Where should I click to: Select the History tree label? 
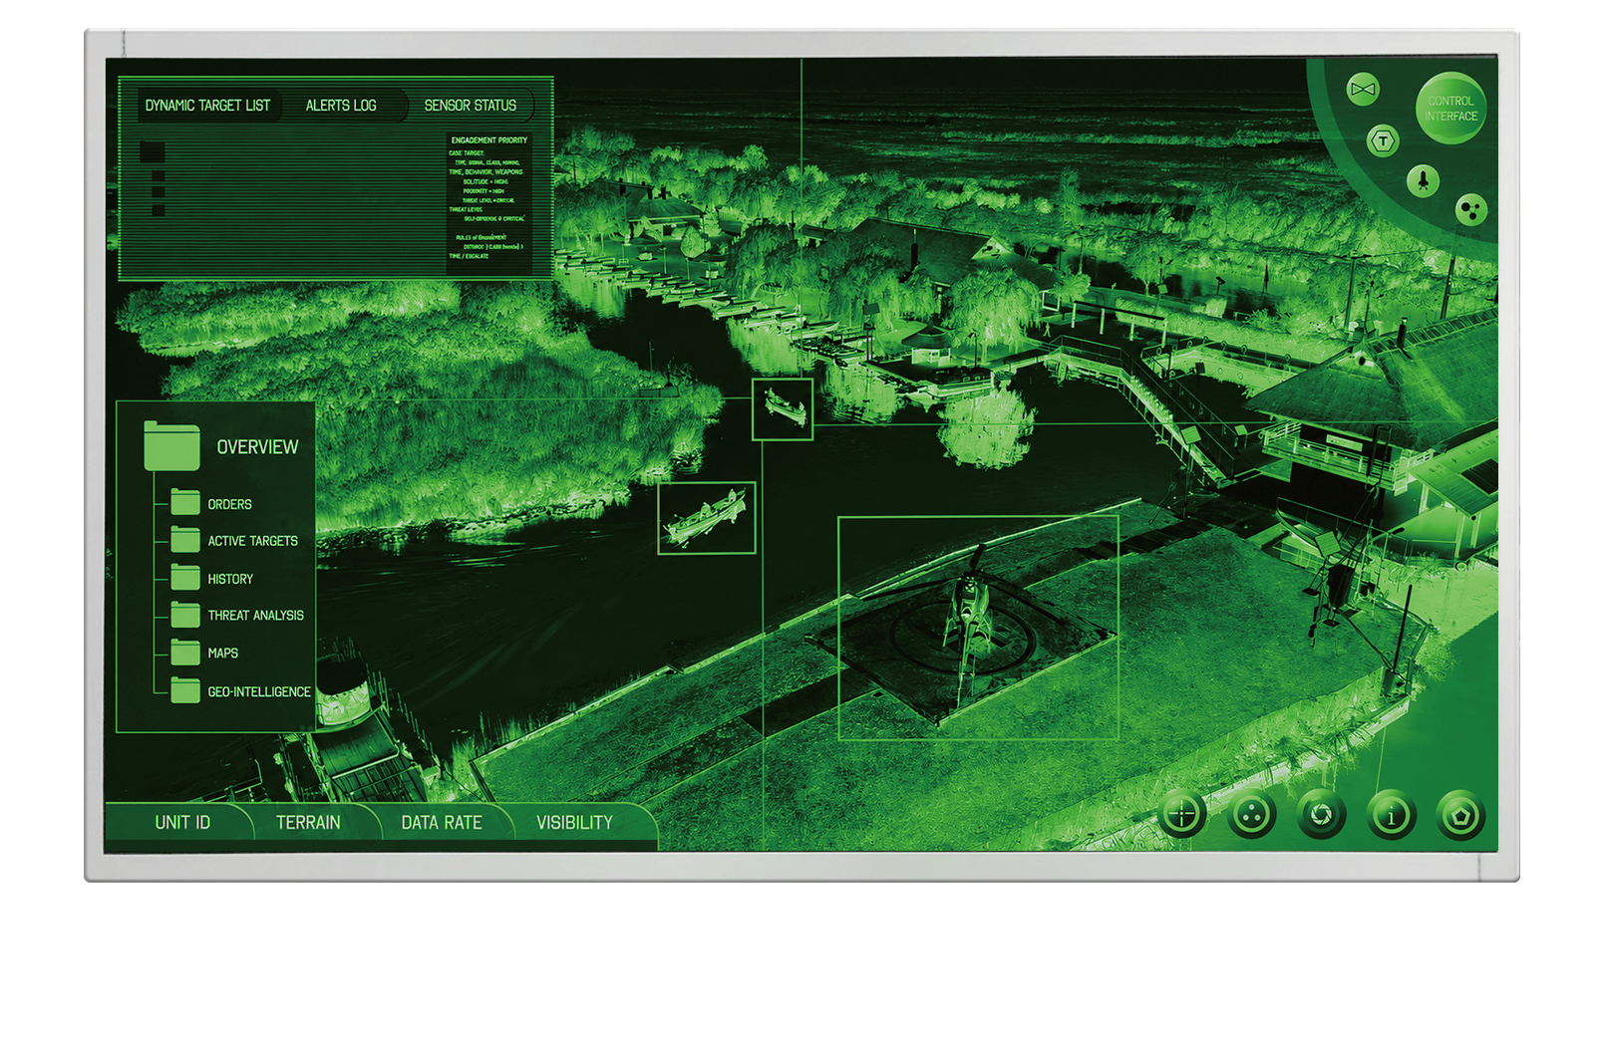click(x=230, y=579)
